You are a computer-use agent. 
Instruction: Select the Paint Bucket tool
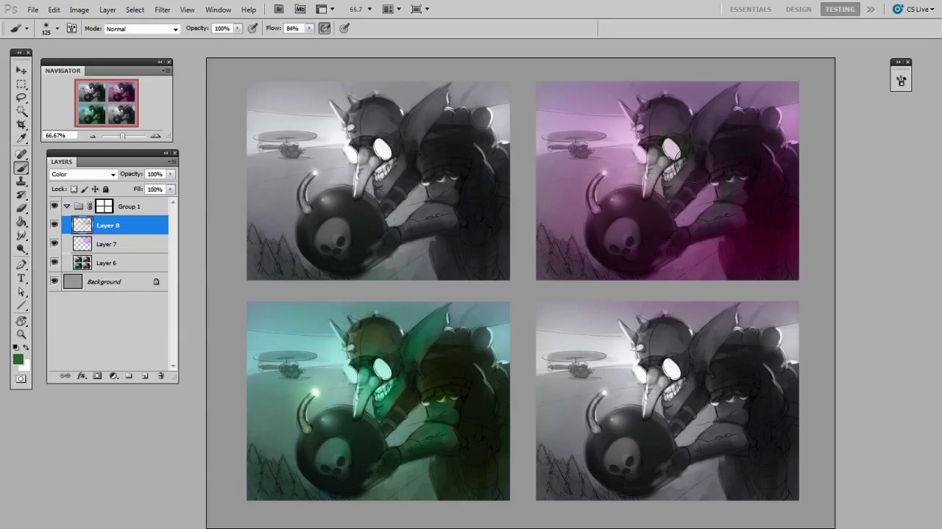21,222
